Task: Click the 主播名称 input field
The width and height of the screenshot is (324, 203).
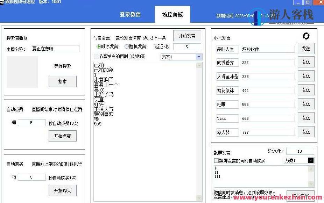Action: coord(55,49)
